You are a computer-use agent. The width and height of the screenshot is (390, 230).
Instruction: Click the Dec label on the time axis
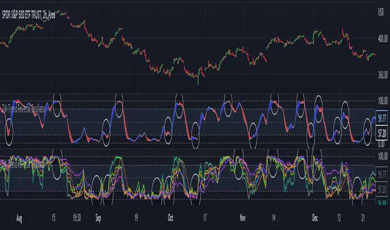316,217
